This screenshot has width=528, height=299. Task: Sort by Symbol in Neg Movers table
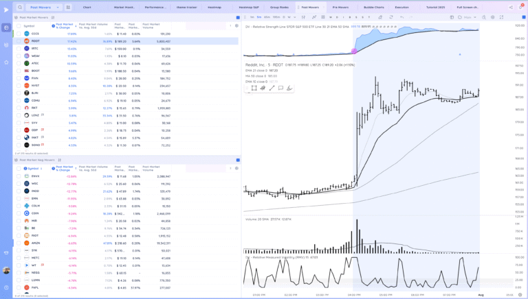coord(33,168)
